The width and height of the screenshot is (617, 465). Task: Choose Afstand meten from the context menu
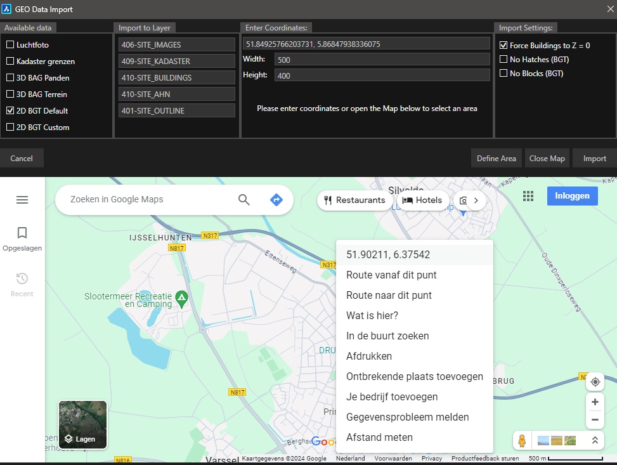point(379,437)
